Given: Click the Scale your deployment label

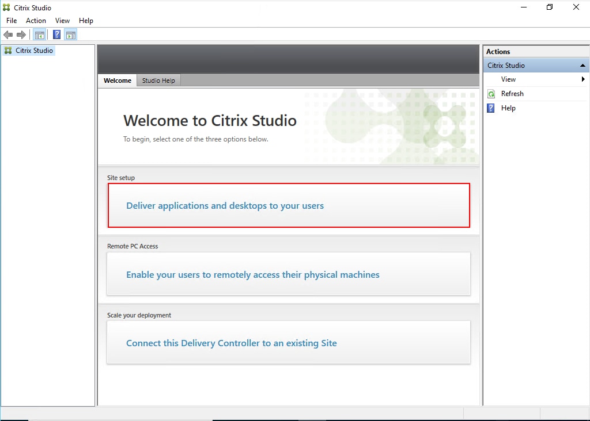Looking at the screenshot, I should click(139, 315).
